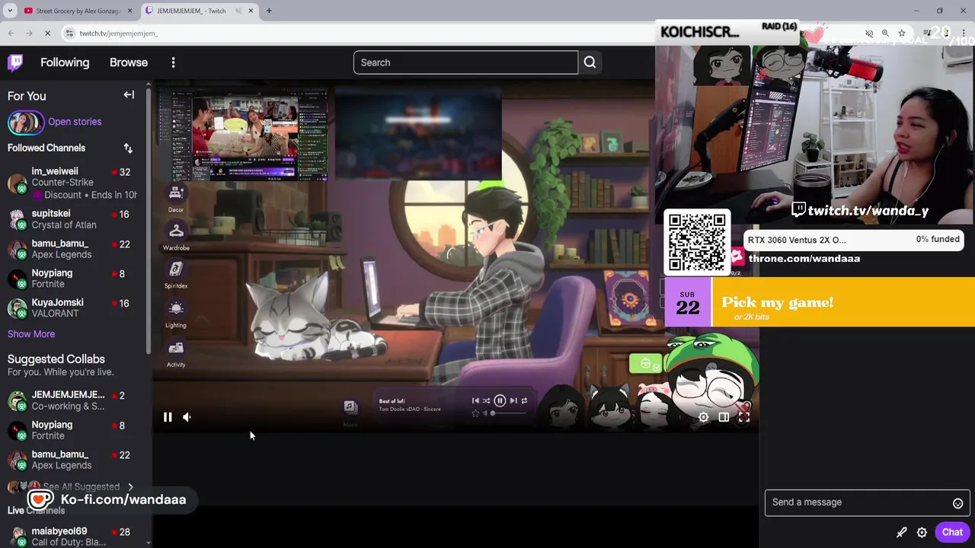Bookmark this page with the star

pyautogui.click(x=902, y=33)
